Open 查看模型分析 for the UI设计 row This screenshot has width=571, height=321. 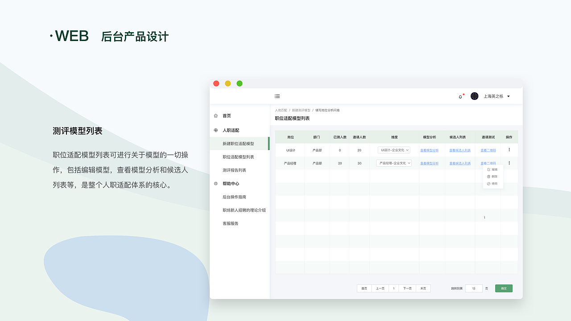pyautogui.click(x=429, y=150)
